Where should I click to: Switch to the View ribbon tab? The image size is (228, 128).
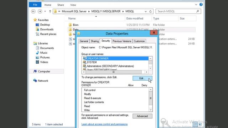coord(73,5)
